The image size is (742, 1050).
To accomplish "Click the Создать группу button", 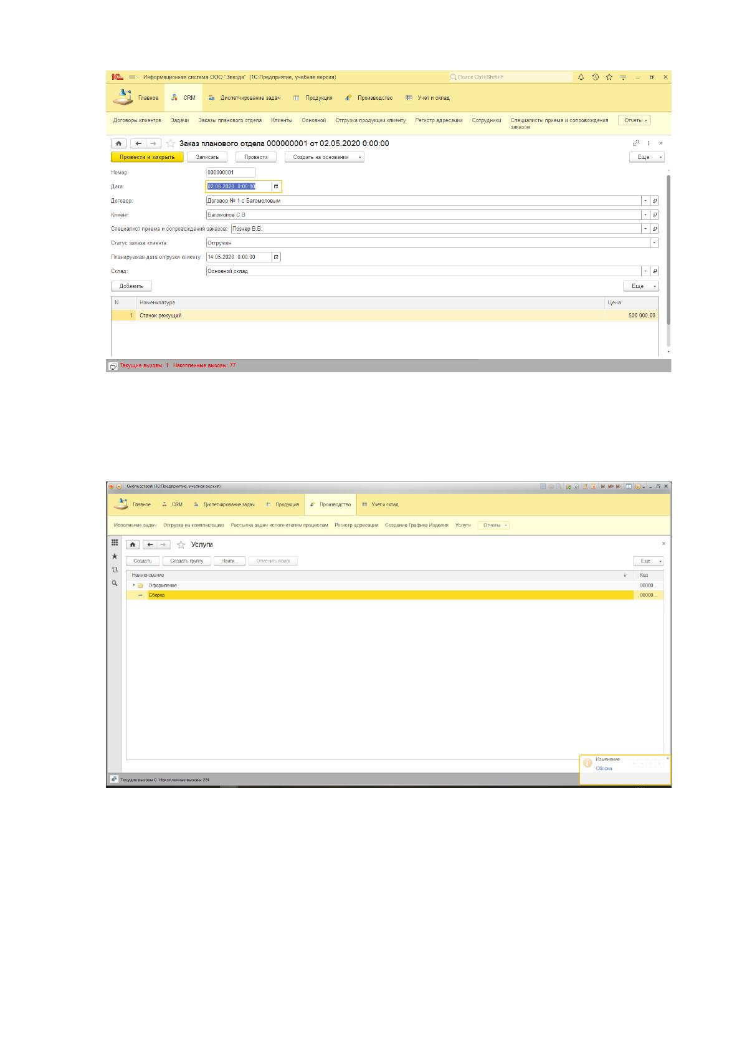I will point(187,561).
